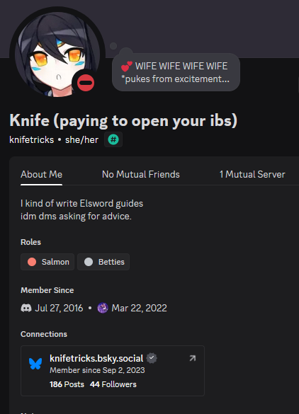Image resolution: width=299 pixels, height=414 pixels.
Task: Switch to No Mutual Friends tab
Action: 141,175
